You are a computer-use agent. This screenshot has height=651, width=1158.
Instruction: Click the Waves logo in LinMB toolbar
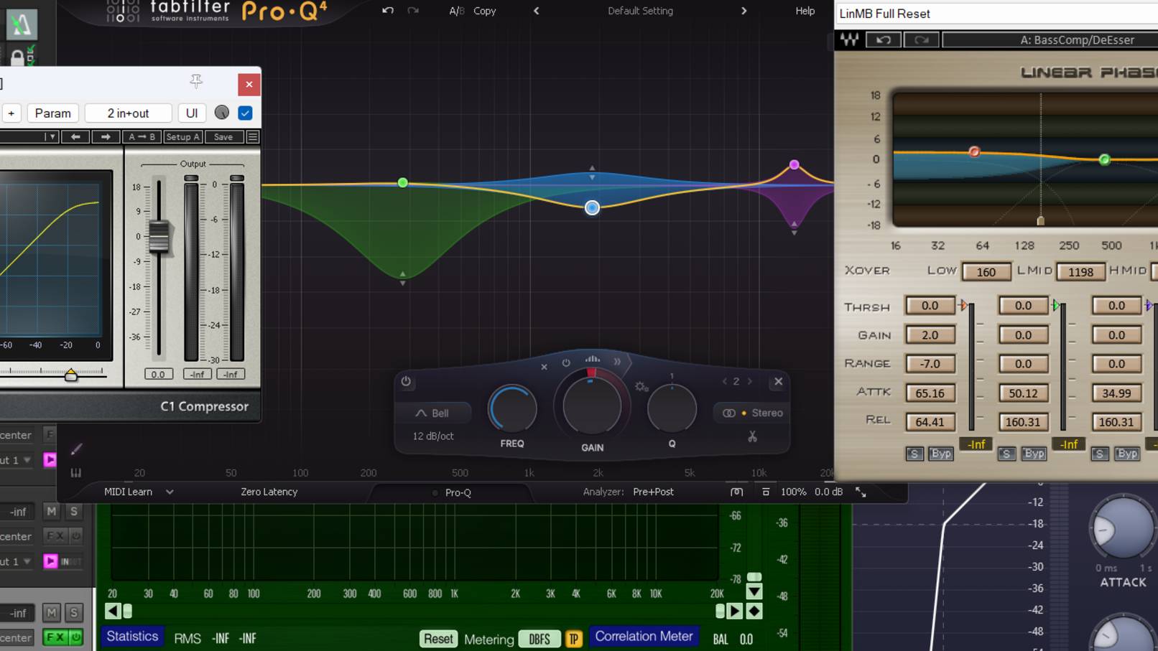[x=849, y=40]
